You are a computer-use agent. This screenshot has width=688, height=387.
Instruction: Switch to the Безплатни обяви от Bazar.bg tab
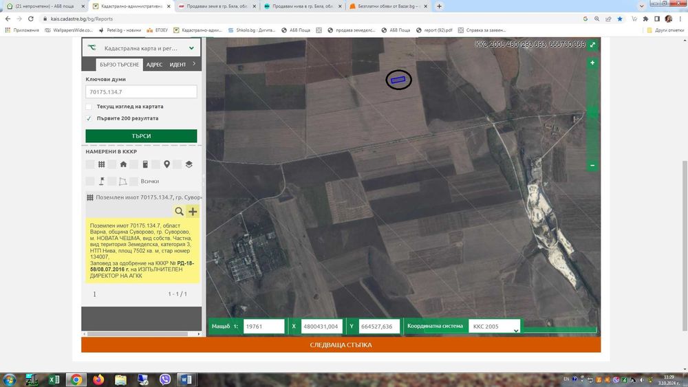tap(388, 6)
